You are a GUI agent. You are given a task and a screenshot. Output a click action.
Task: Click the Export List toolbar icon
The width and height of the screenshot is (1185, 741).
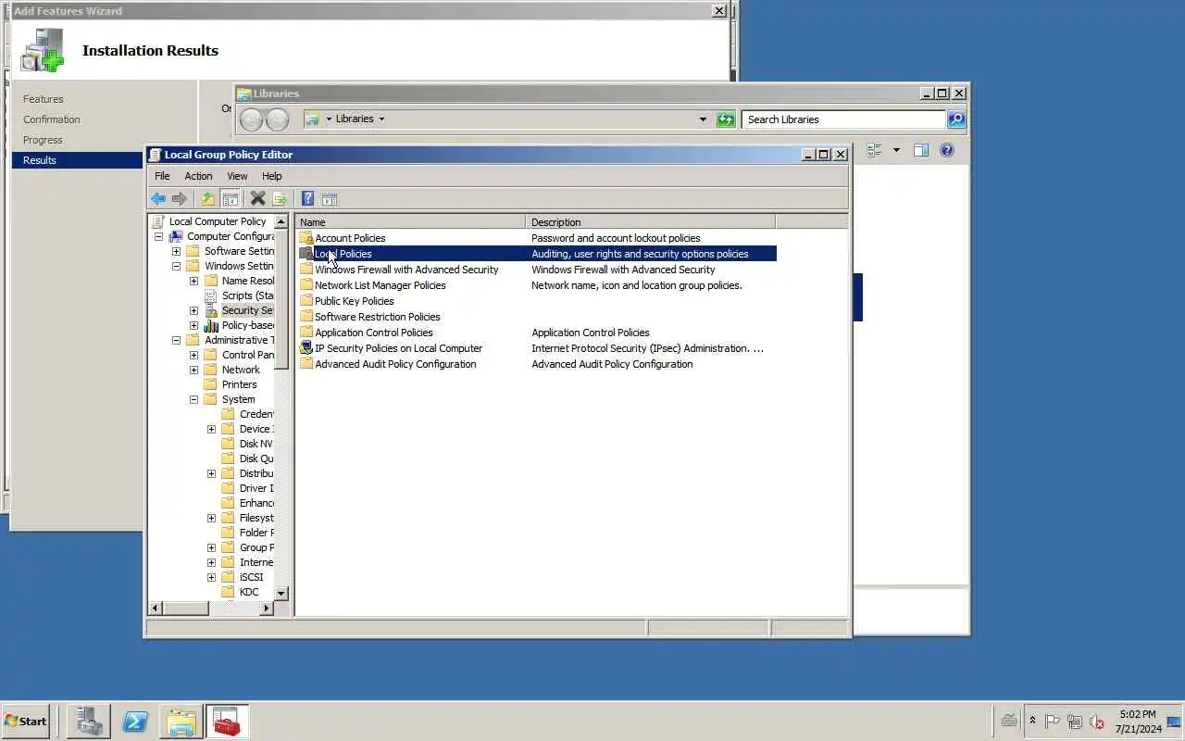coord(280,199)
